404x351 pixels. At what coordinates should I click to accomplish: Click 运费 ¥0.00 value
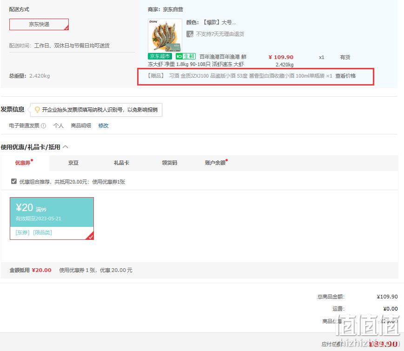391,309
